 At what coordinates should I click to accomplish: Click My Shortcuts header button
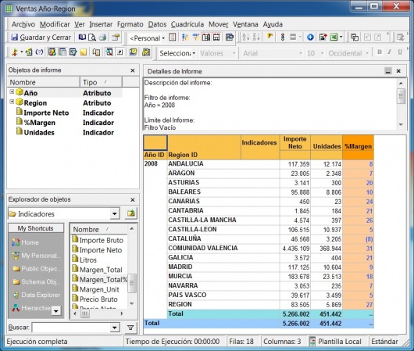pyautogui.click(x=36, y=228)
